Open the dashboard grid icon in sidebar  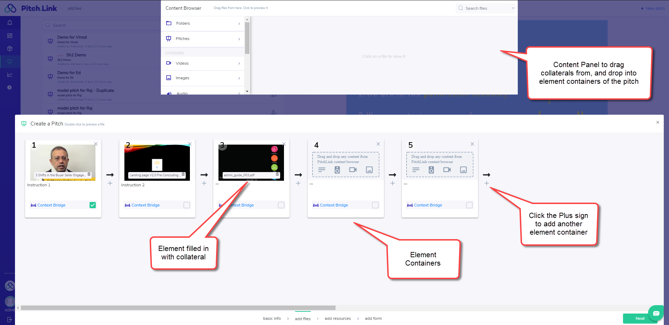pyautogui.click(x=10, y=35)
